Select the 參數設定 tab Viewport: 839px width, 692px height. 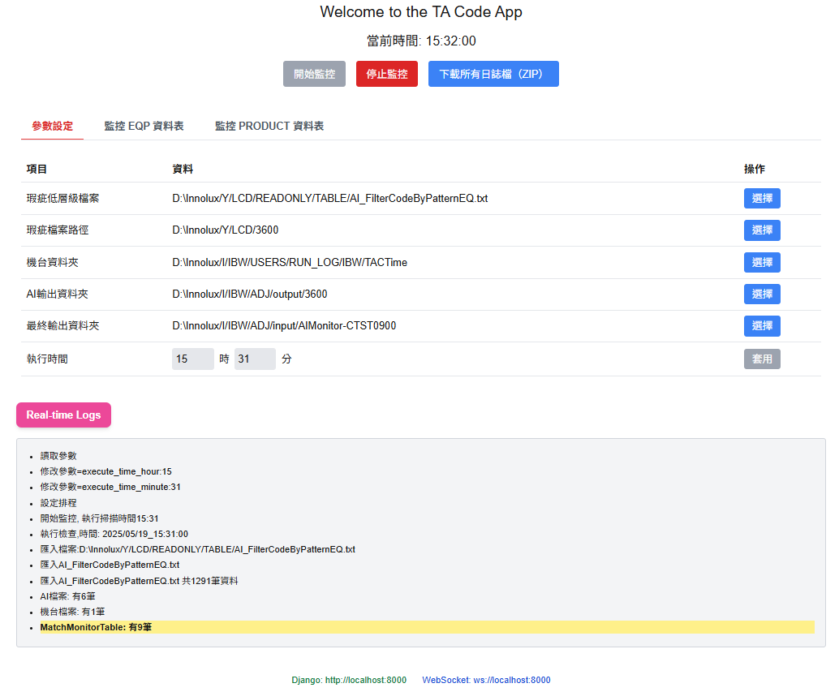(x=51, y=126)
